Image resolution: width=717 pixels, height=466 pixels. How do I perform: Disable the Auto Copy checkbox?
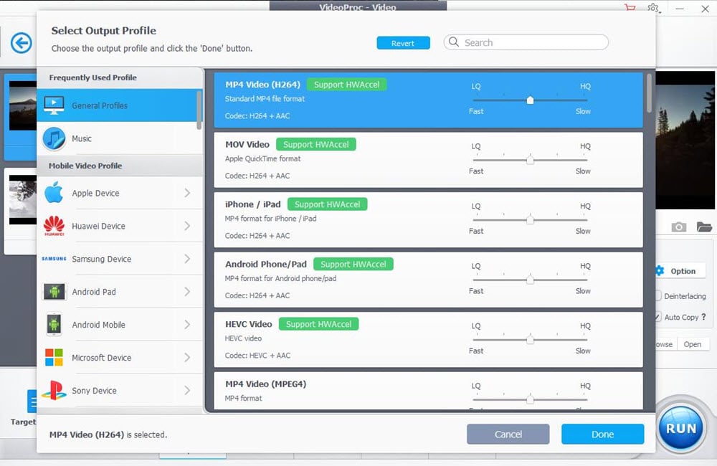[658, 317]
